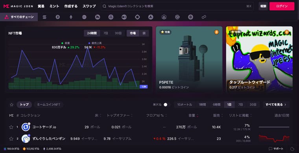Toggle the 米ドル currency switch

166,105
